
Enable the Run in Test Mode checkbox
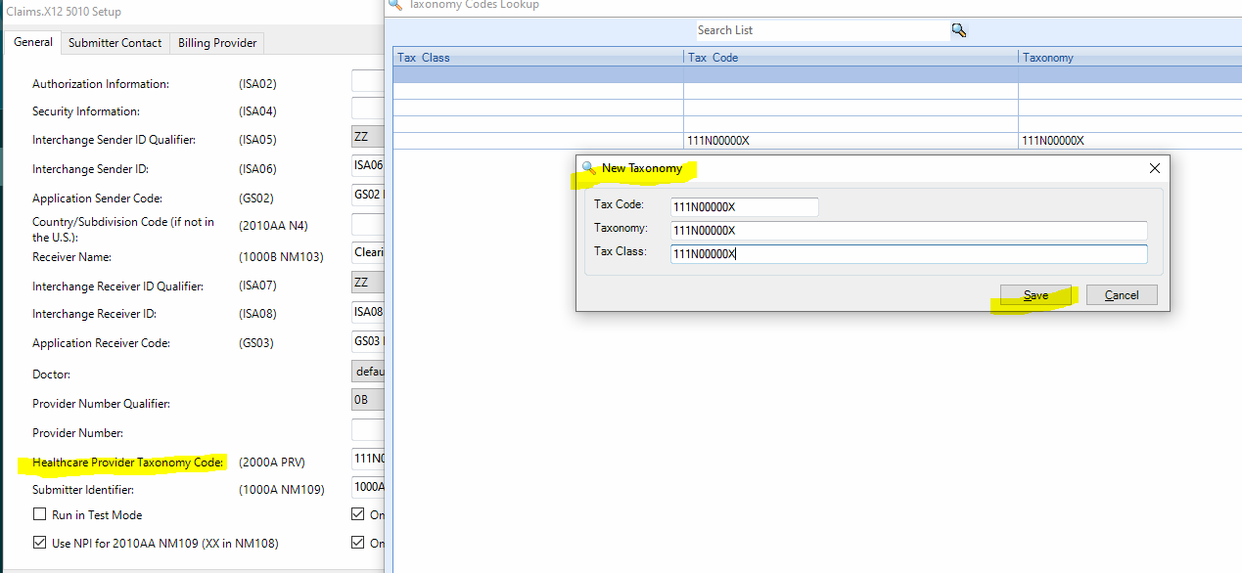point(40,513)
